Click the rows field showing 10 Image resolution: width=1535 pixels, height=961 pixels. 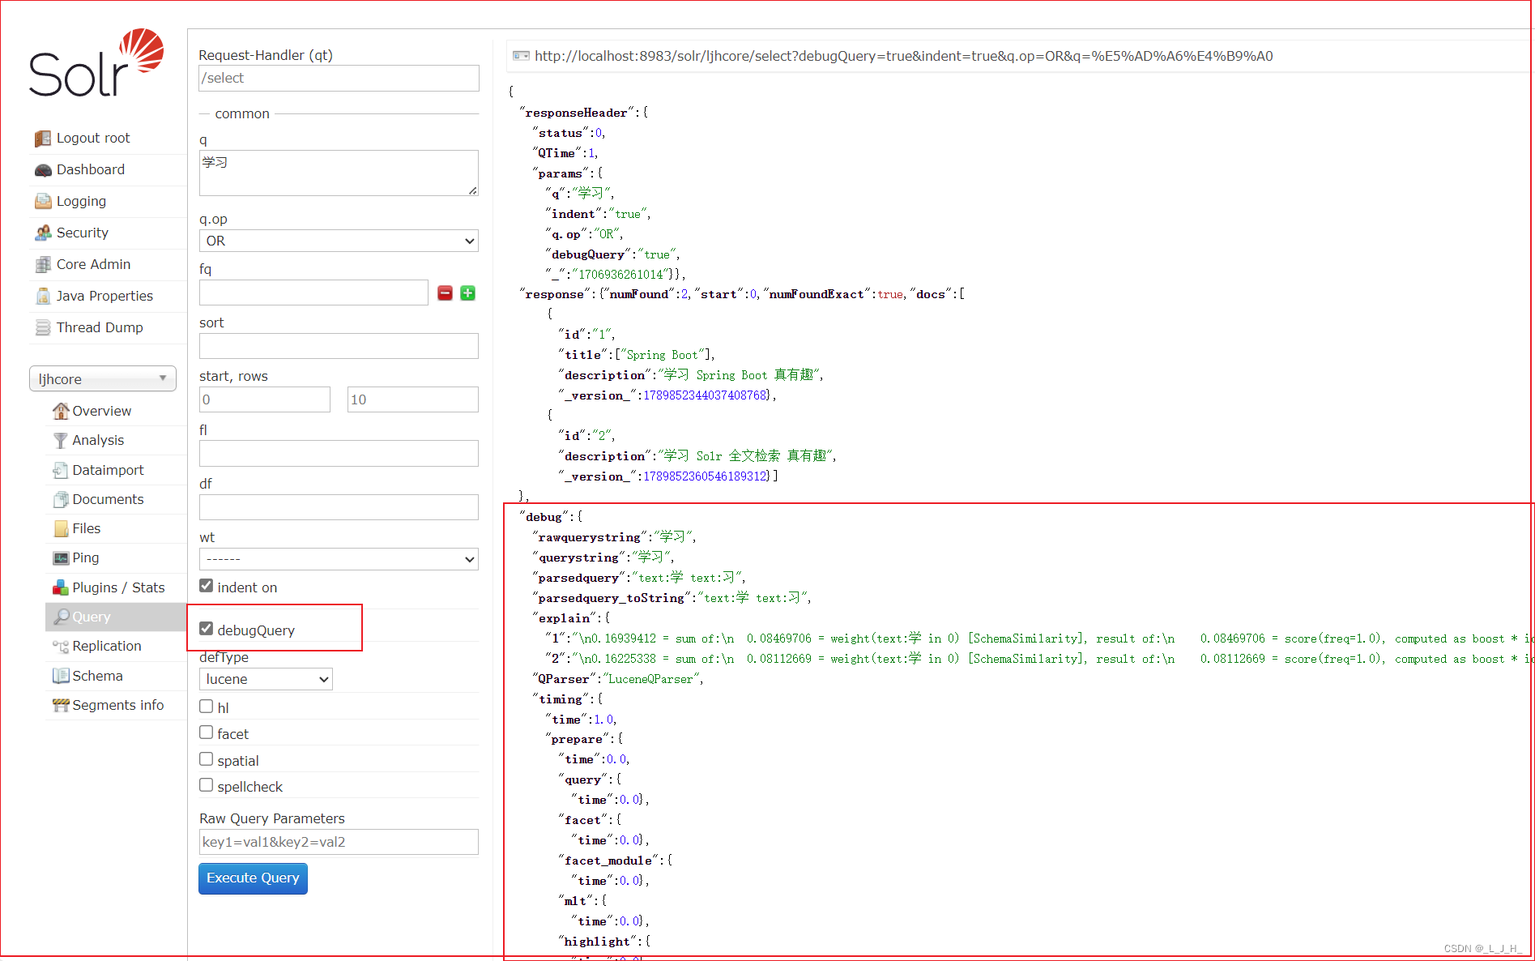(413, 399)
